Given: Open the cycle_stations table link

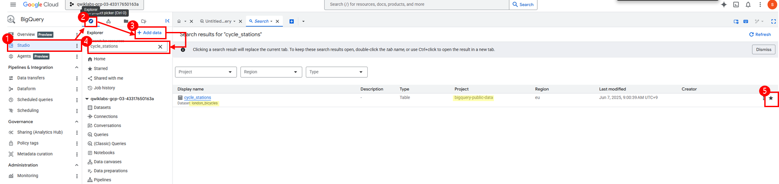Looking at the screenshot, I should pos(198,98).
